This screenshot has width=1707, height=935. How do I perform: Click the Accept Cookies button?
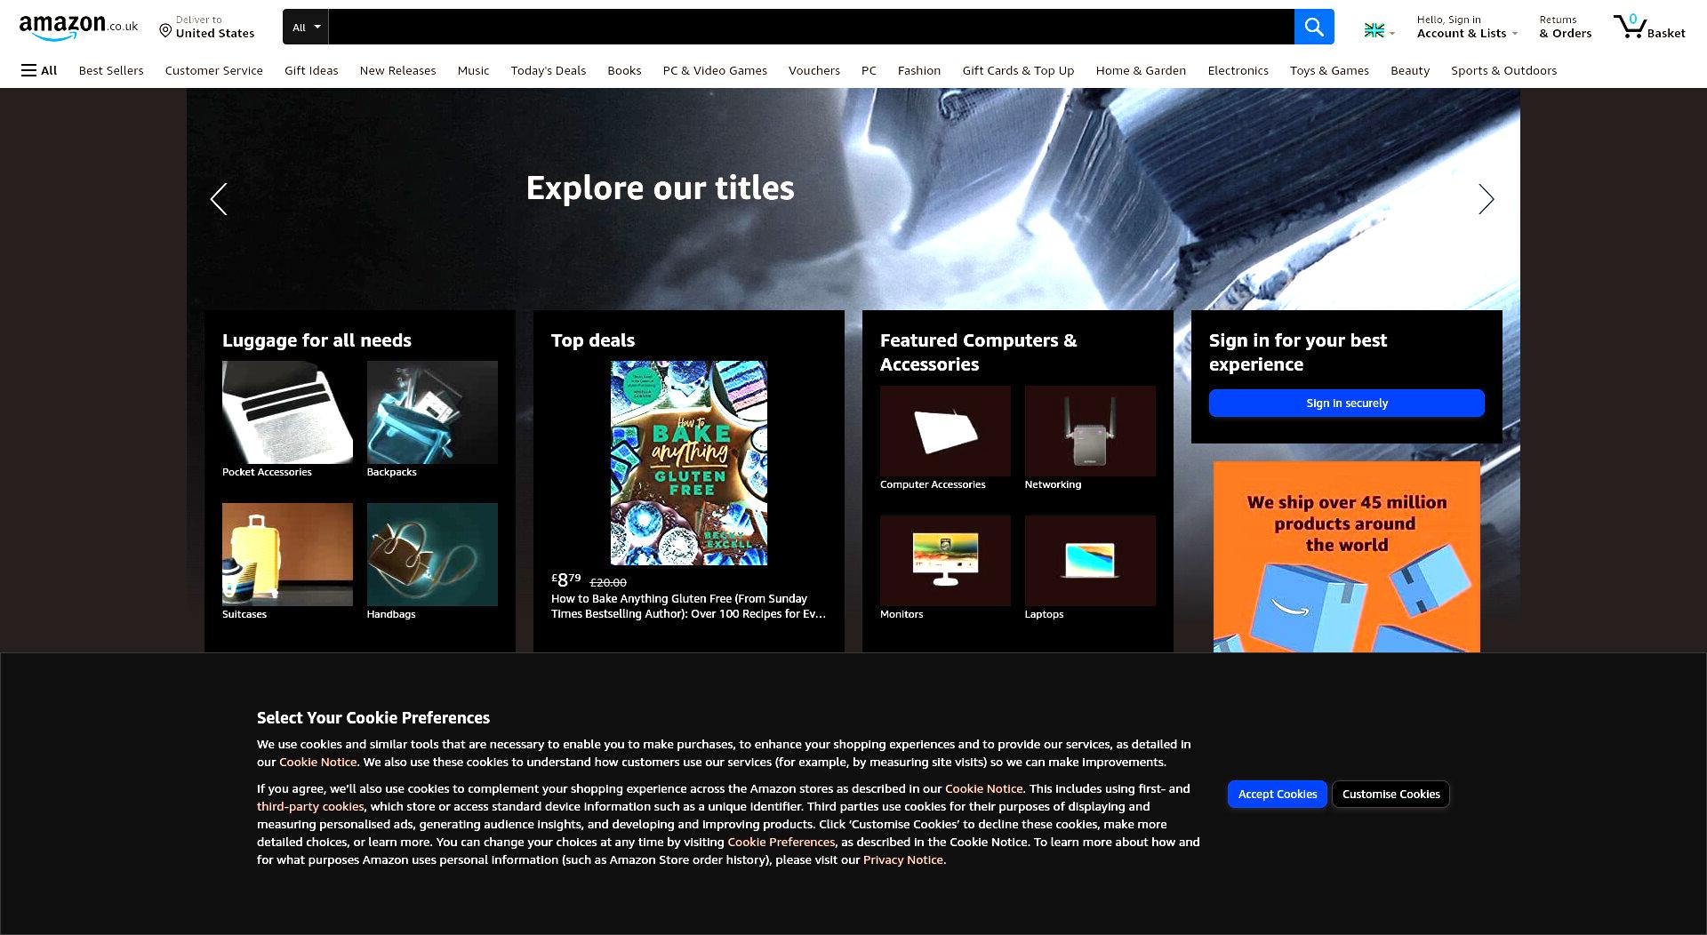tap(1277, 795)
